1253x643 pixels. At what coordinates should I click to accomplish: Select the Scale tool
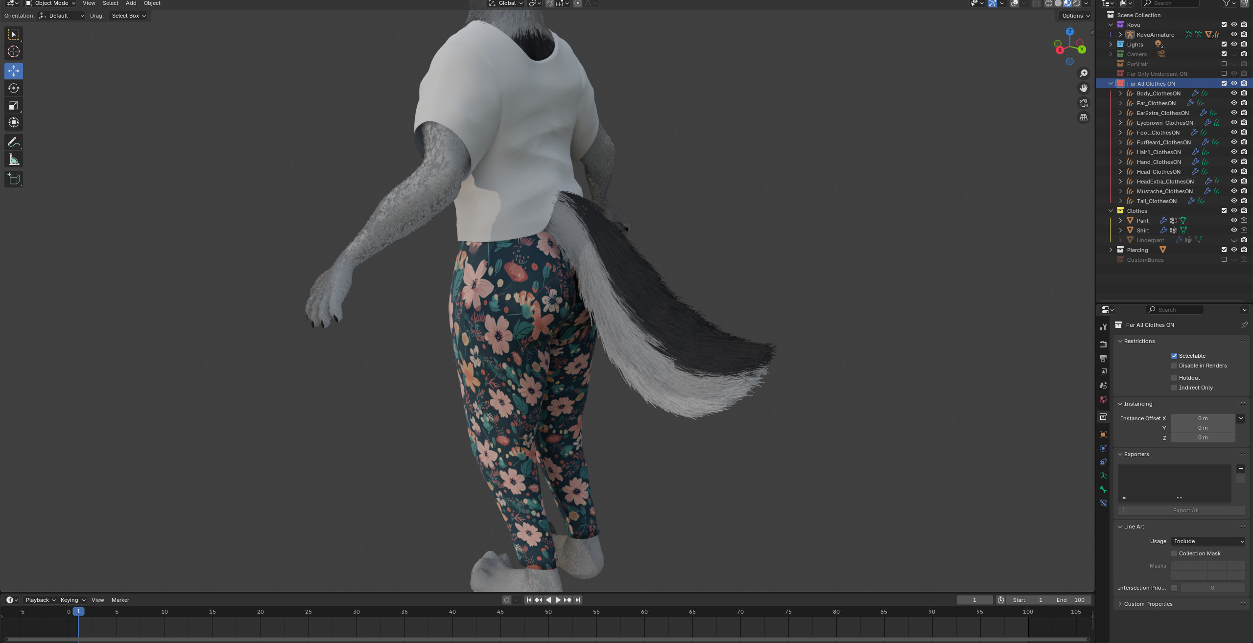(14, 105)
